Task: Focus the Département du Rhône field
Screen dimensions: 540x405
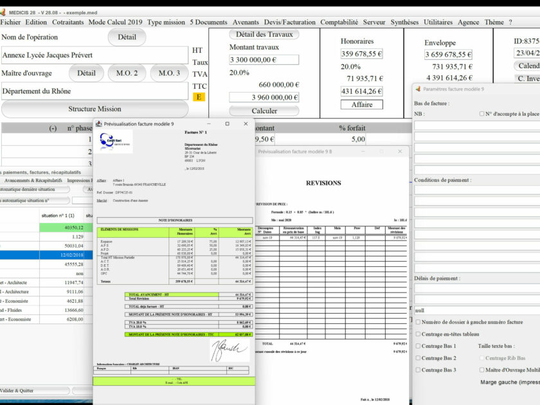Action: [x=94, y=91]
